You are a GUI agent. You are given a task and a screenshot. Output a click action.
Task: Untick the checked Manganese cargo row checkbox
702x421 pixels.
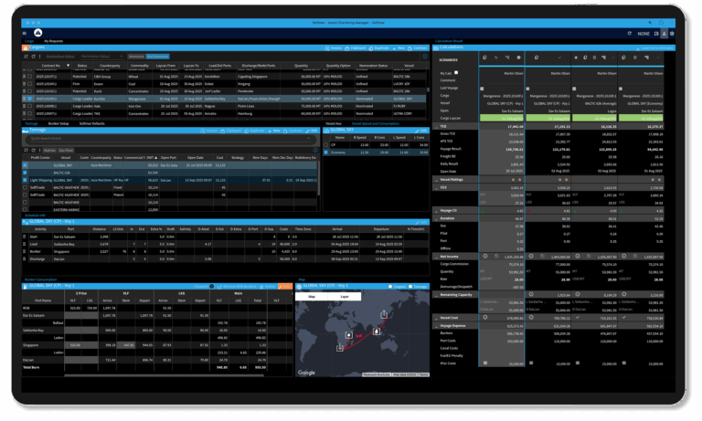pyautogui.click(x=29, y=99)
